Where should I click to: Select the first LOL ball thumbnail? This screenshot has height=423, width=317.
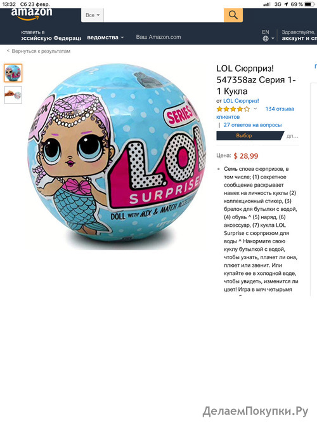(x=13, y=73)
